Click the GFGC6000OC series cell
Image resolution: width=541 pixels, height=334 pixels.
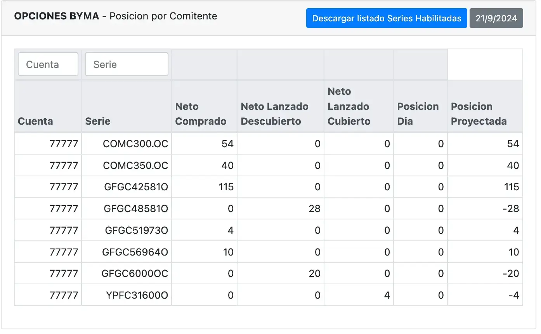[135, 273]
